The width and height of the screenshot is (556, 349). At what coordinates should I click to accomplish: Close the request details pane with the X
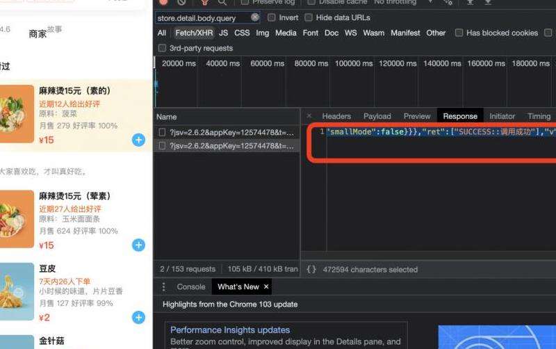[x=309, y=116]
